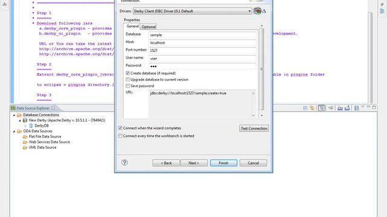The image size is (387, 217).
Task: Click the Flat File Data Source folder icon
Action: tap(25, 137)
